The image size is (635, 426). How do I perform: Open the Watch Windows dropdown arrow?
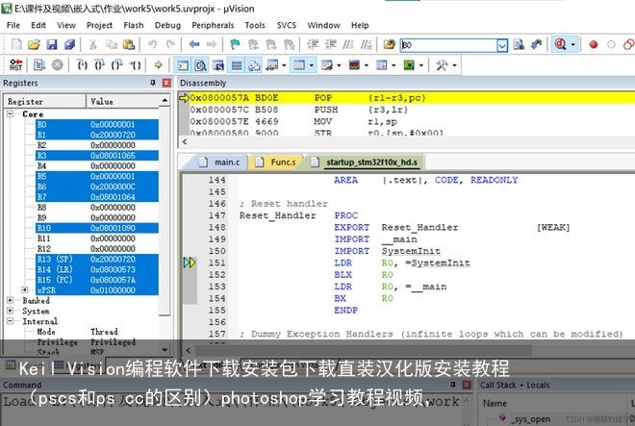pyautogui.click(x=284, y=65)
